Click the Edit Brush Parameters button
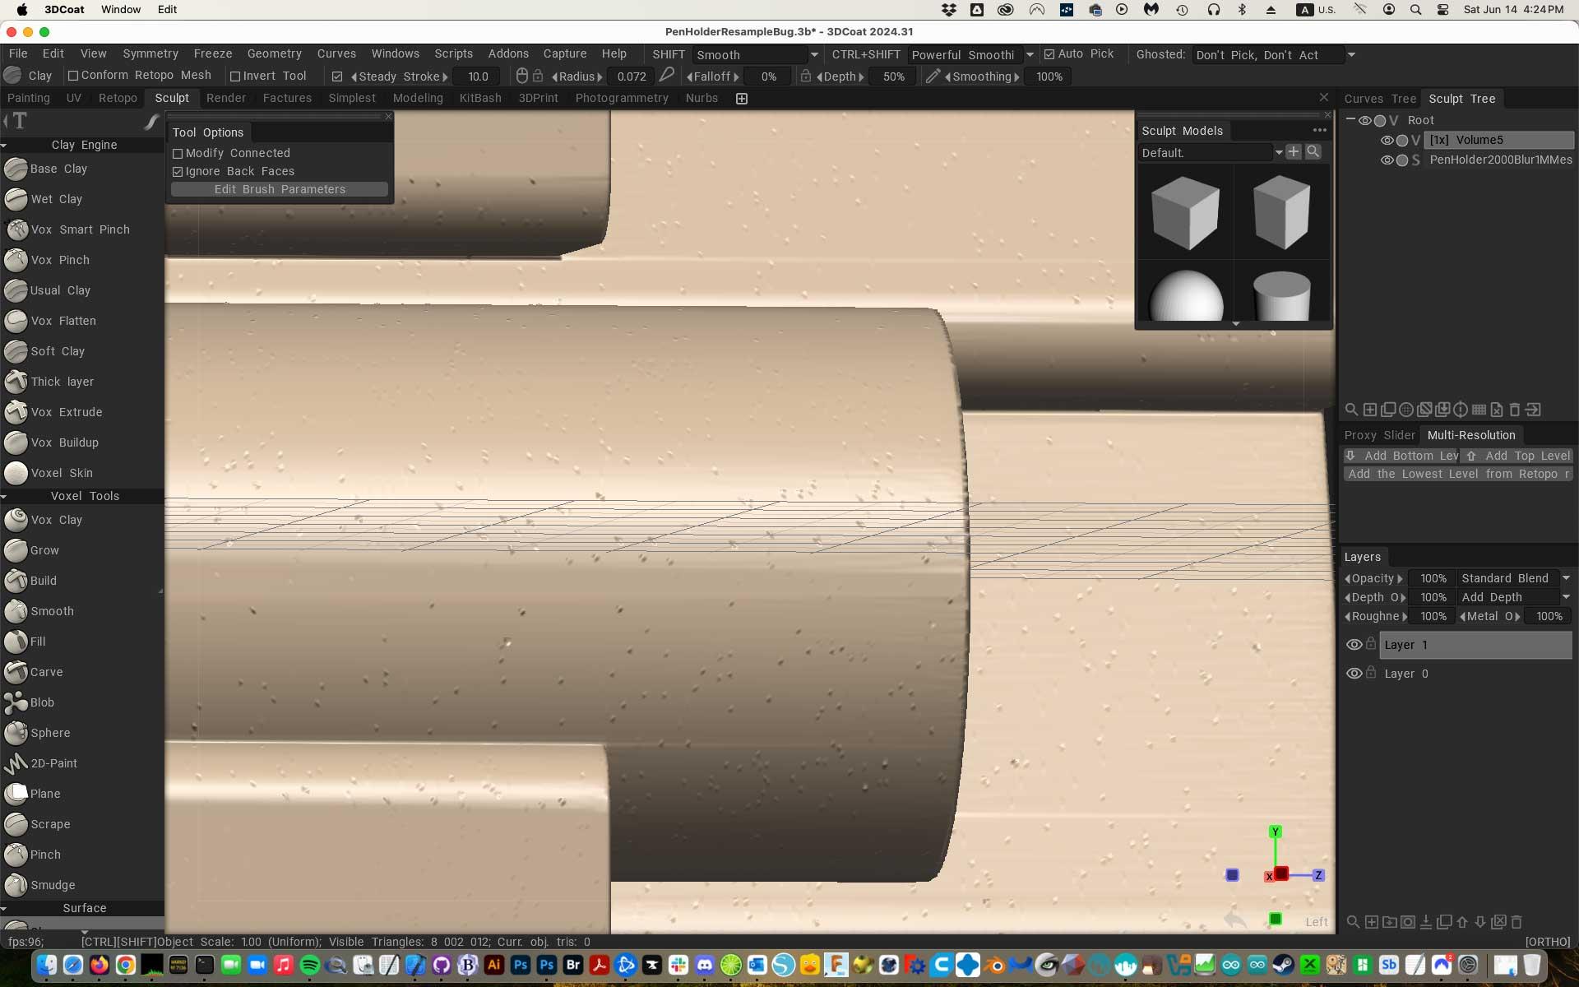The image size is (1579, 987). click(x=280, y=189)
